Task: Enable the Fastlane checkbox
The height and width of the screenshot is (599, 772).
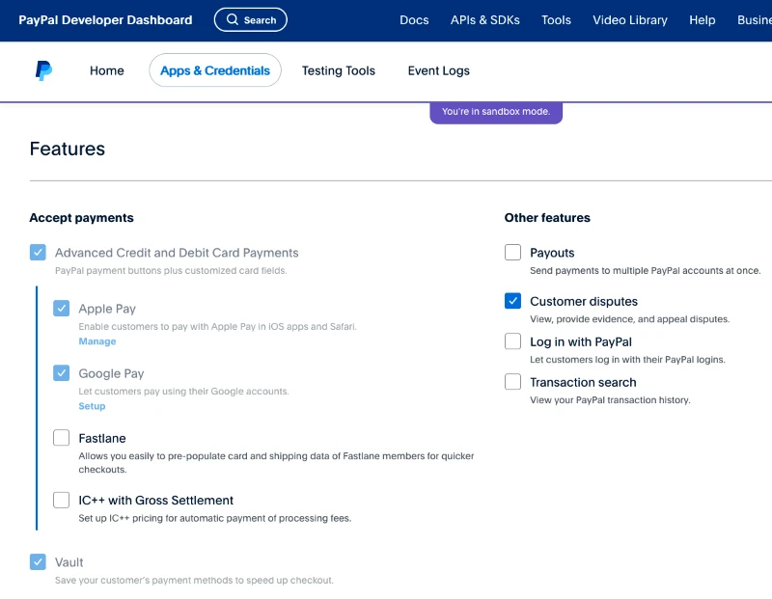Action: coord(62,438)
